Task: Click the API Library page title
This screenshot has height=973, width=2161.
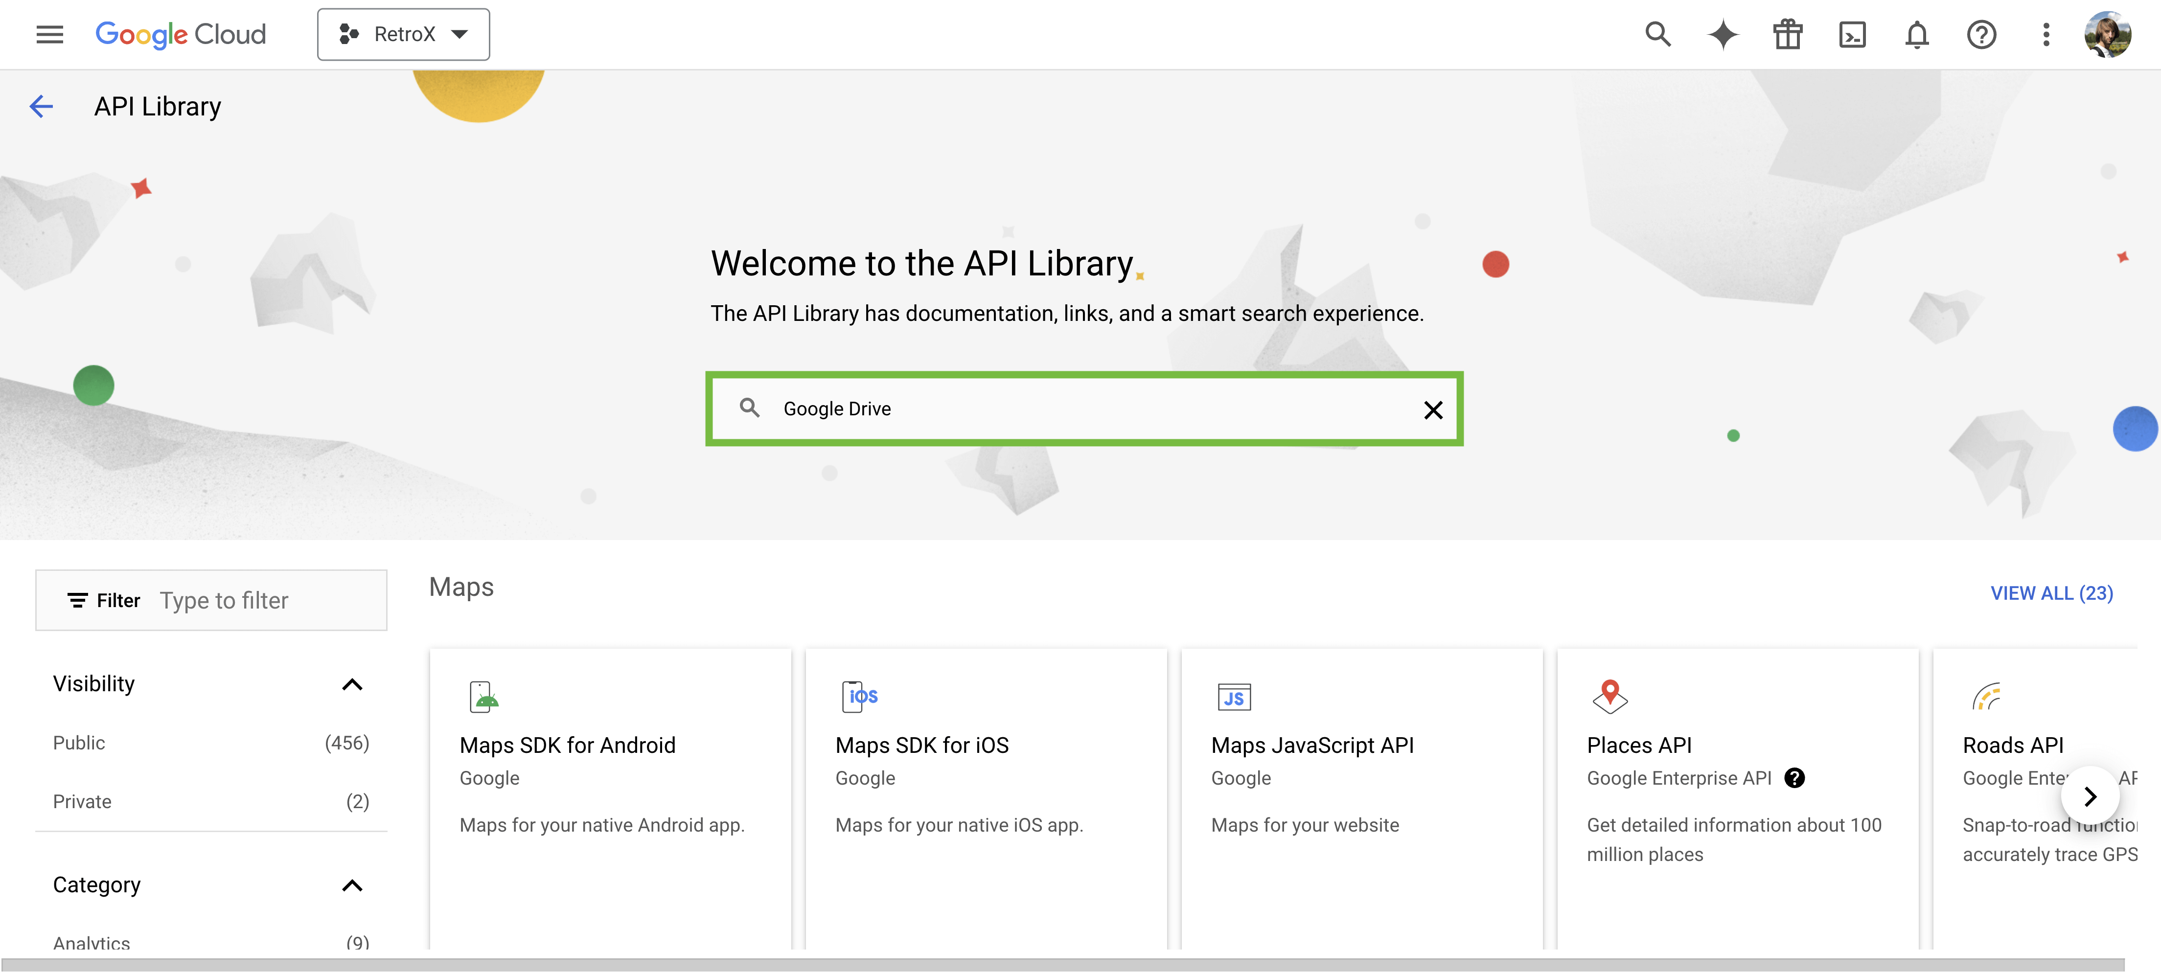Action: [158, 107]
